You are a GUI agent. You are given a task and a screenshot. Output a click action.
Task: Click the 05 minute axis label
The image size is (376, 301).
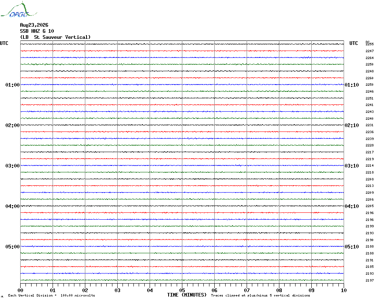point(182,290)
